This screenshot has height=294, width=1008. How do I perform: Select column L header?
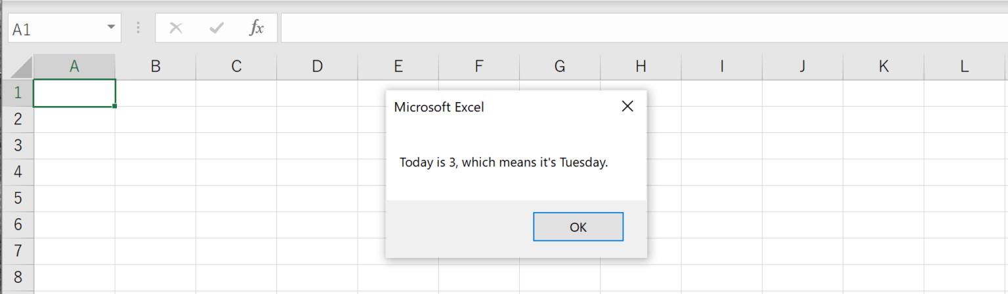963,66
